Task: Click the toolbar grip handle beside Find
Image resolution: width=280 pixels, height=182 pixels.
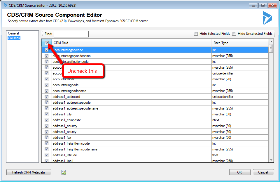Action: [x=43, y=34]
